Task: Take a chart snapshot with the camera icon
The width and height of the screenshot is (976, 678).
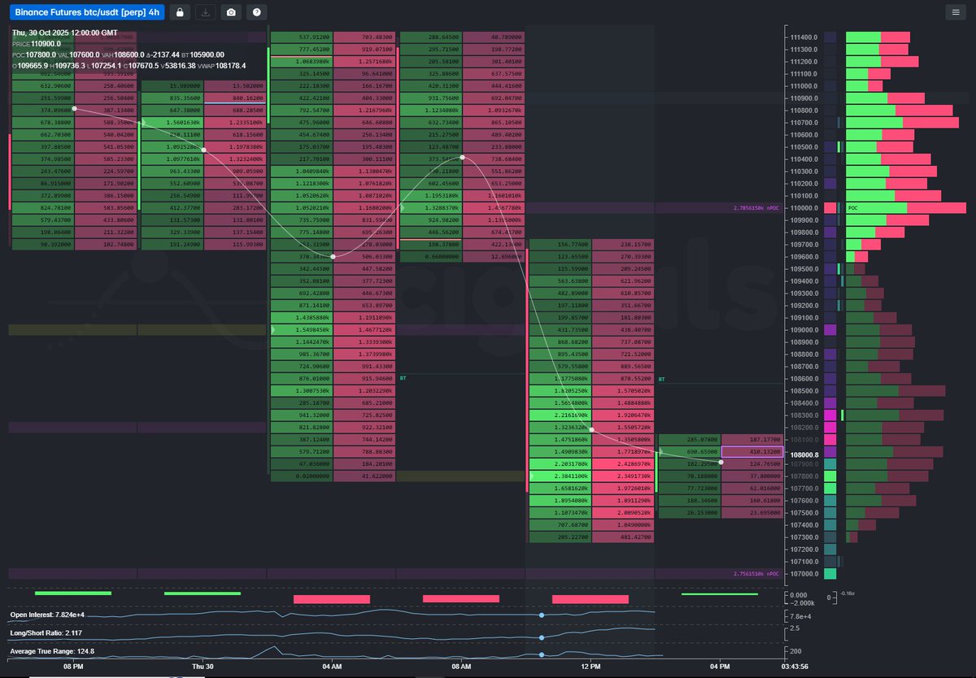Action: coord(232,12)
